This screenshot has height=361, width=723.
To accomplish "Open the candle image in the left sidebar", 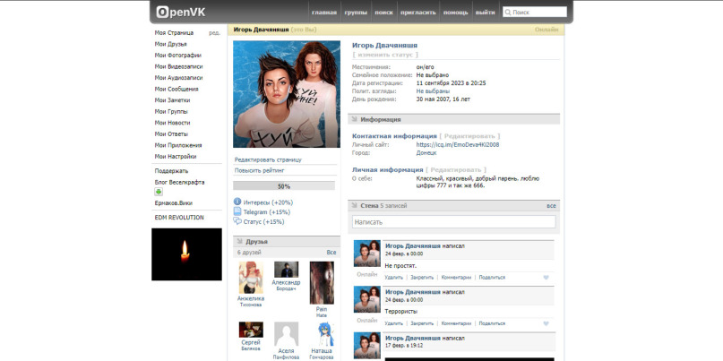I will pos(186,254).
